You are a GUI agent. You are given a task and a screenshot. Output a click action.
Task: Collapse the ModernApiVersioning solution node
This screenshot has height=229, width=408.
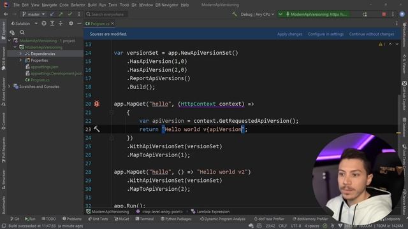tap(10, 41)
